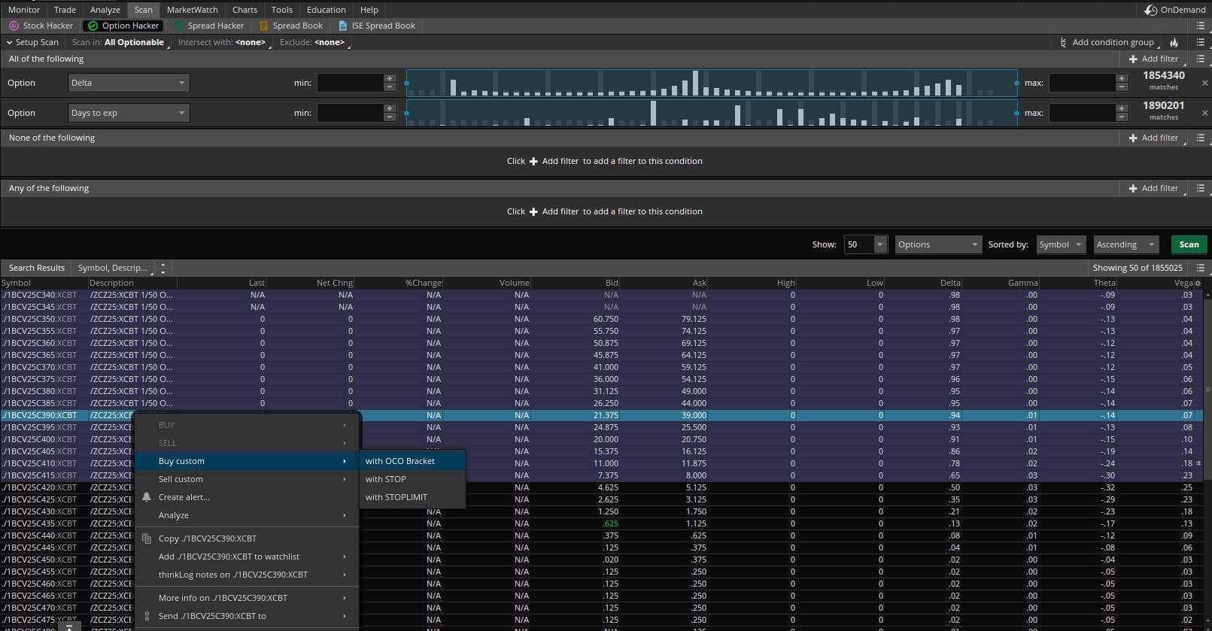Select Analyze in context menu

click(x=247, y=515)
